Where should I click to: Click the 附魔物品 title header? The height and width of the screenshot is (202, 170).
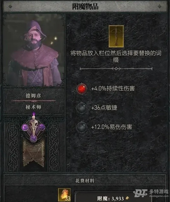(85, 6)
